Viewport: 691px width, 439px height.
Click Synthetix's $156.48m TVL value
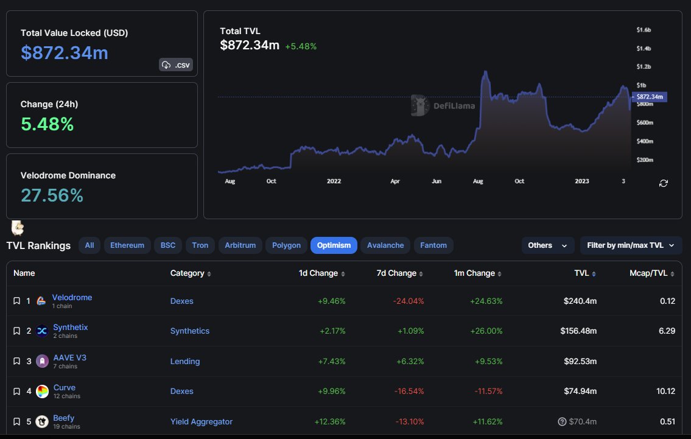[578, 331]
